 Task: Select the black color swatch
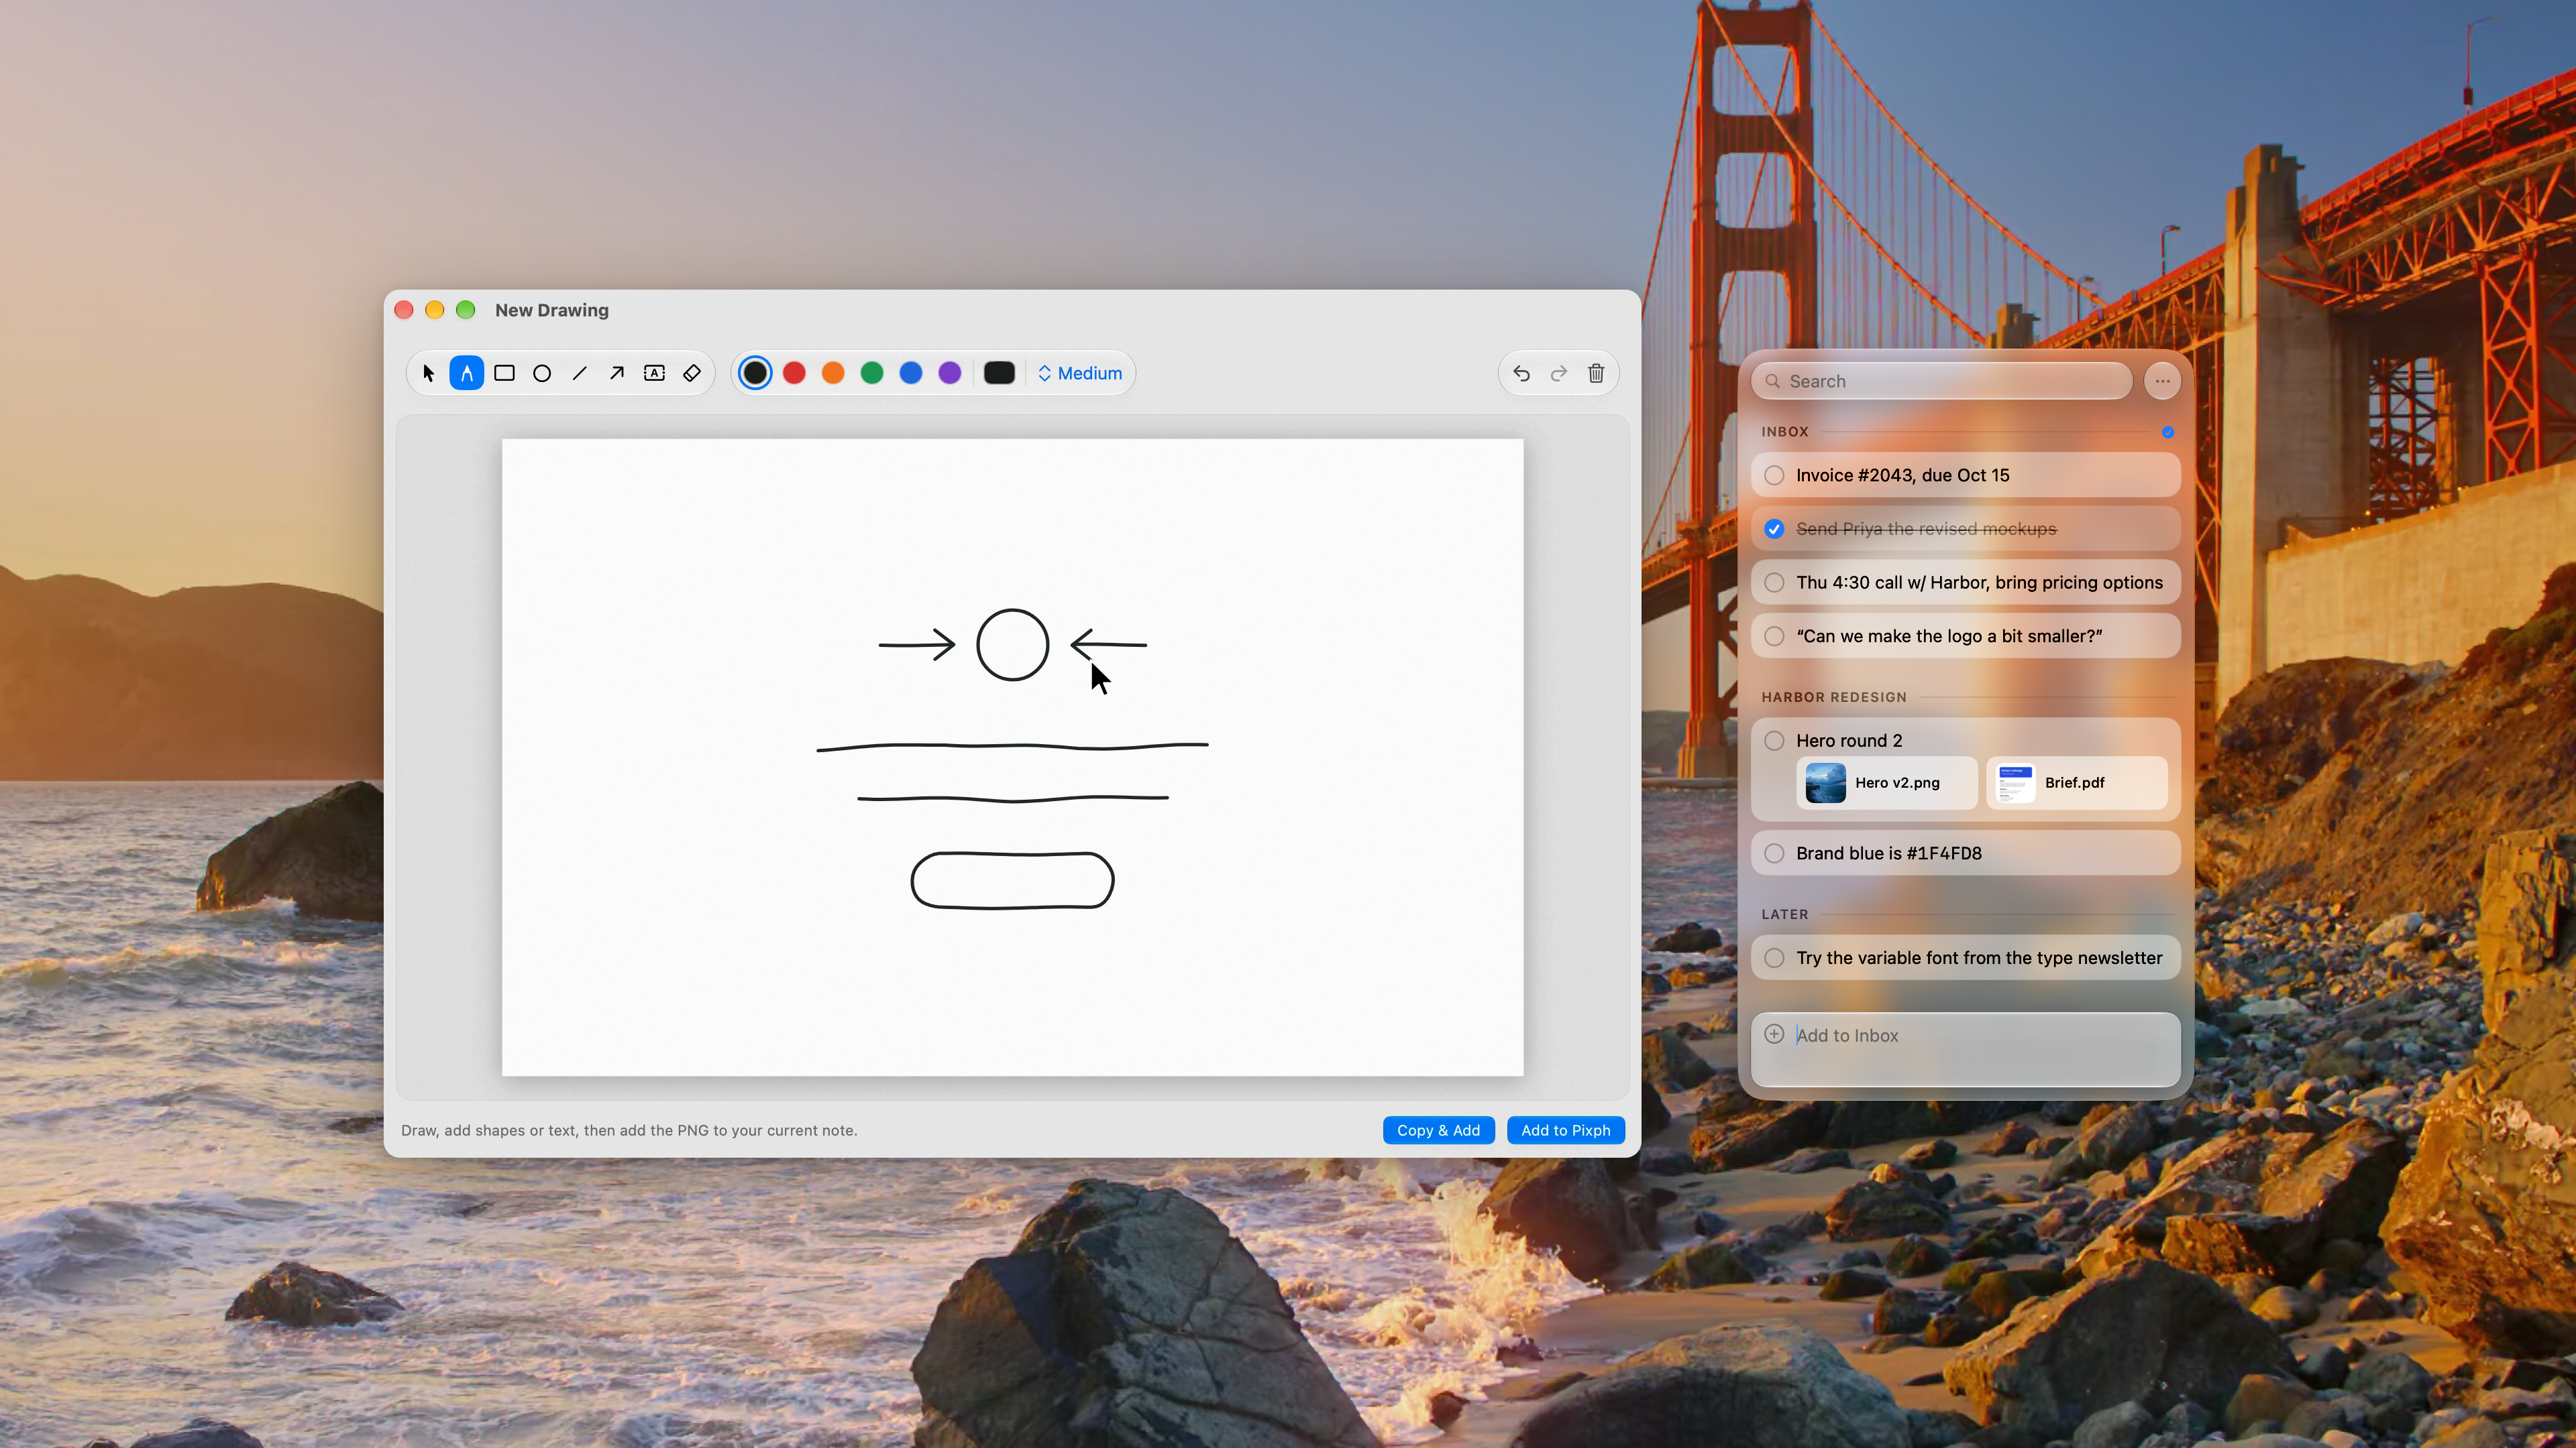(x=755, y=373)
